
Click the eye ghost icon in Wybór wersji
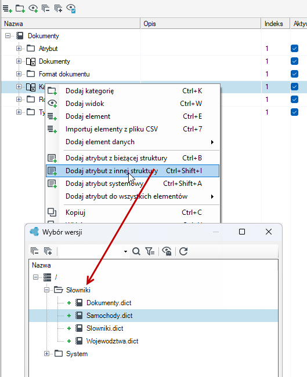coord(167,251)
